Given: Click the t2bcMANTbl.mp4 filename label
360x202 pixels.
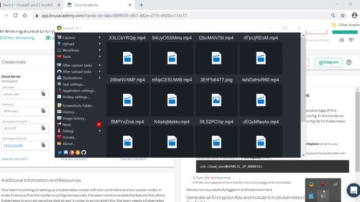Looking at the screenshot, I should click(216, 38).
